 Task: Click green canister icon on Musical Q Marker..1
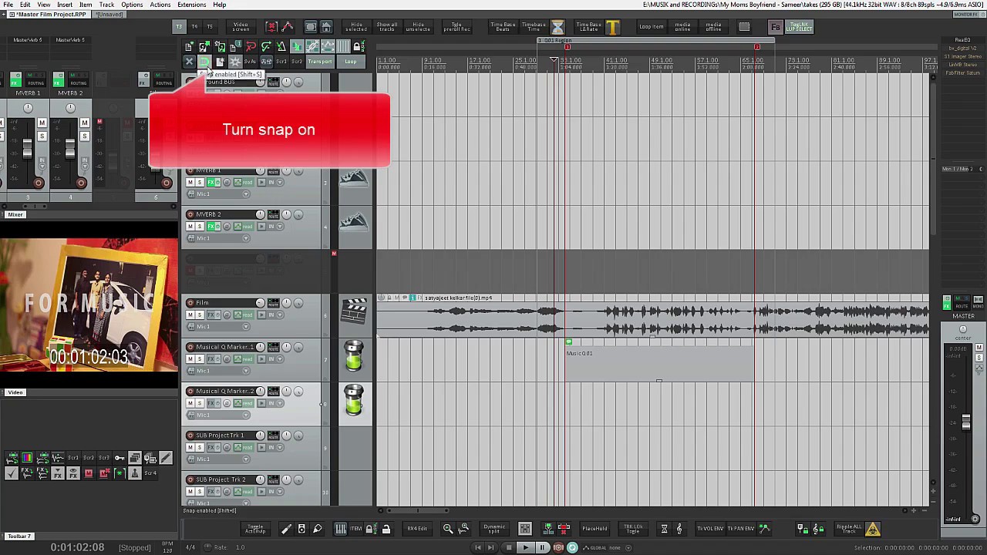click(x=354, y=357)
